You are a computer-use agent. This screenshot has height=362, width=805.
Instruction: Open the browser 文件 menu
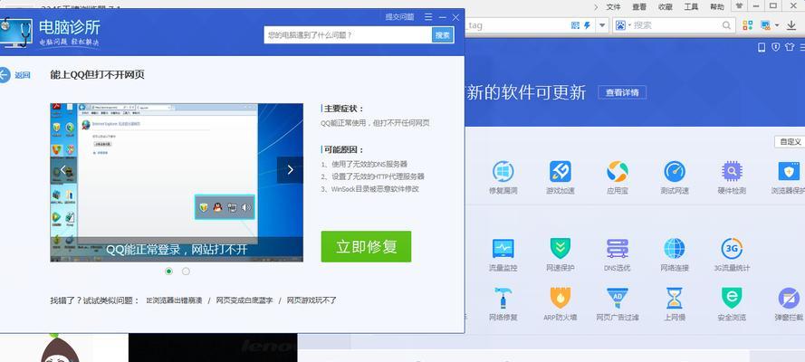coord(614,6)
